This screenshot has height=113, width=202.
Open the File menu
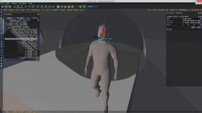(x=3, y=3)
